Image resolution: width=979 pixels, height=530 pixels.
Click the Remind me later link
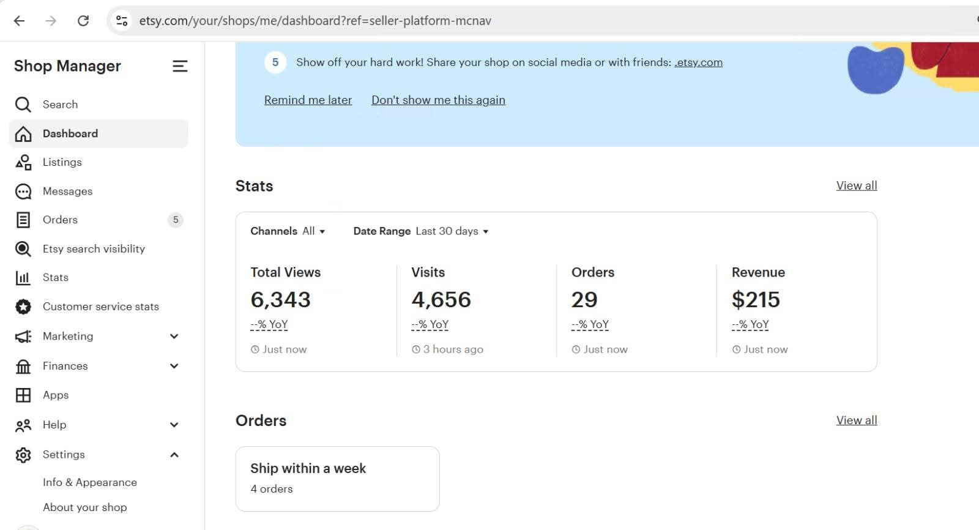308,100
